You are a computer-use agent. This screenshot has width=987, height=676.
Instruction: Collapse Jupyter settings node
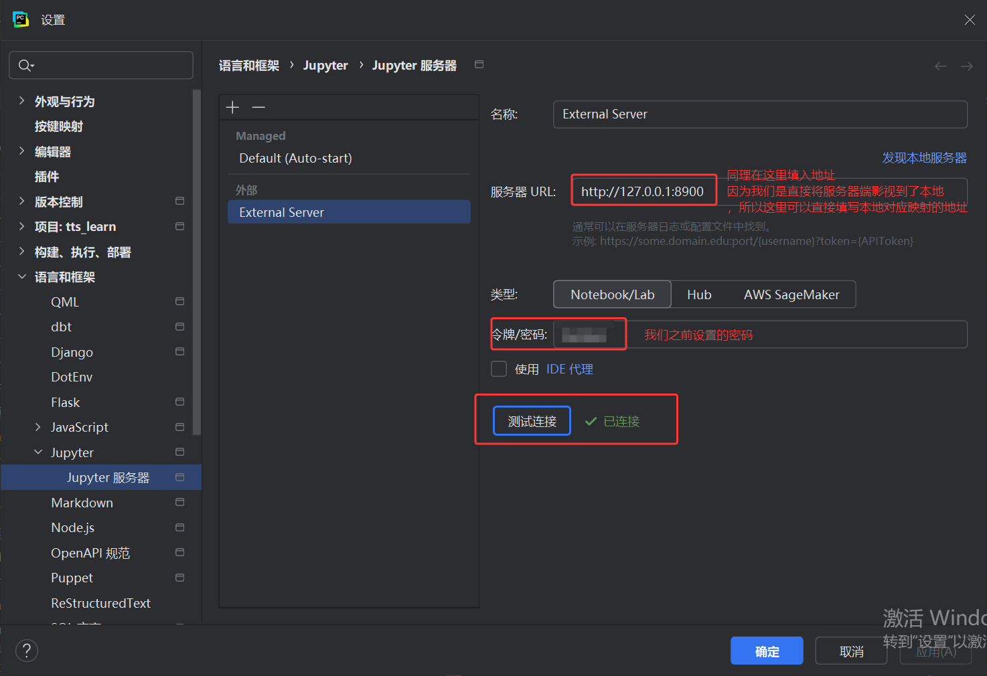click(37, 452)
